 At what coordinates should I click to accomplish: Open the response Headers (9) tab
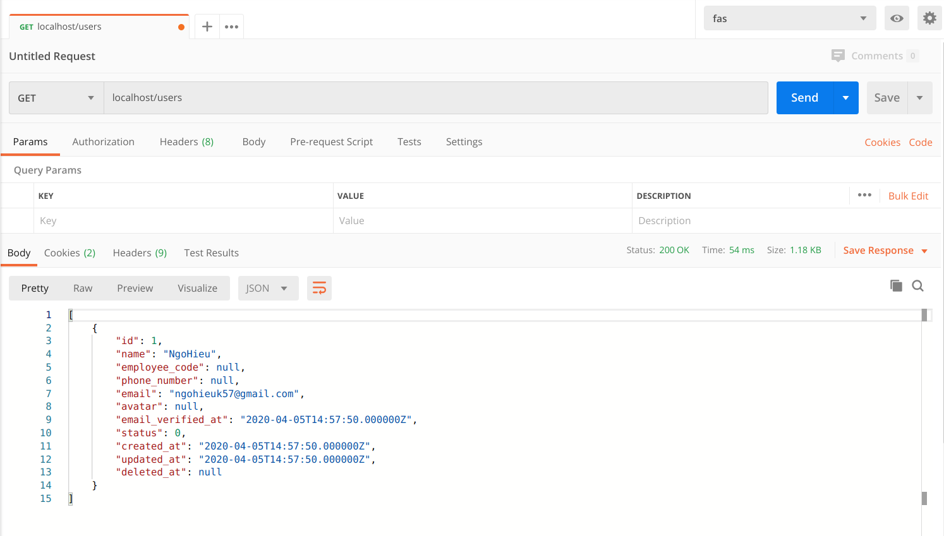pos(140,253)
